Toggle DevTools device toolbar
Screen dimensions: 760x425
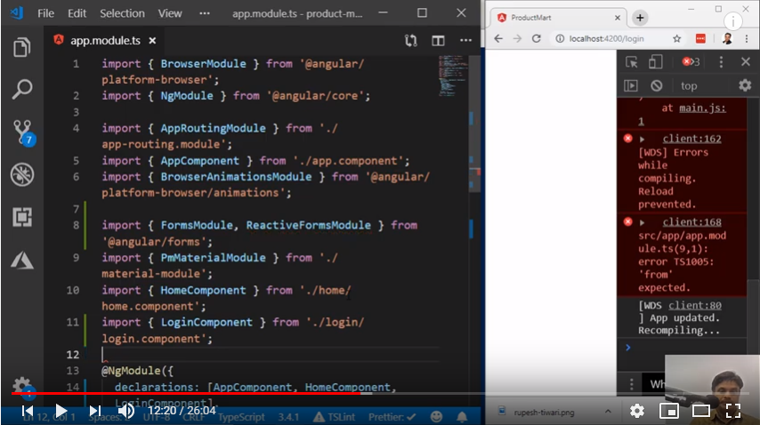pos(655,61)
